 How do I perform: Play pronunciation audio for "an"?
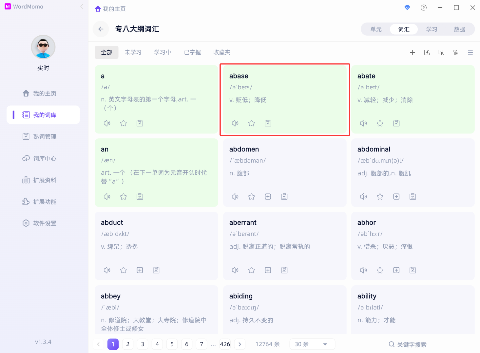pyautogui.click(x=107, y=197)
